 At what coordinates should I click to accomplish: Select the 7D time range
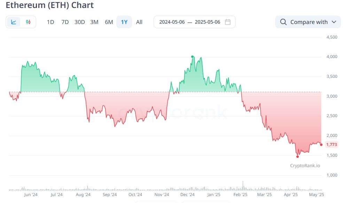tap(65, 22)
